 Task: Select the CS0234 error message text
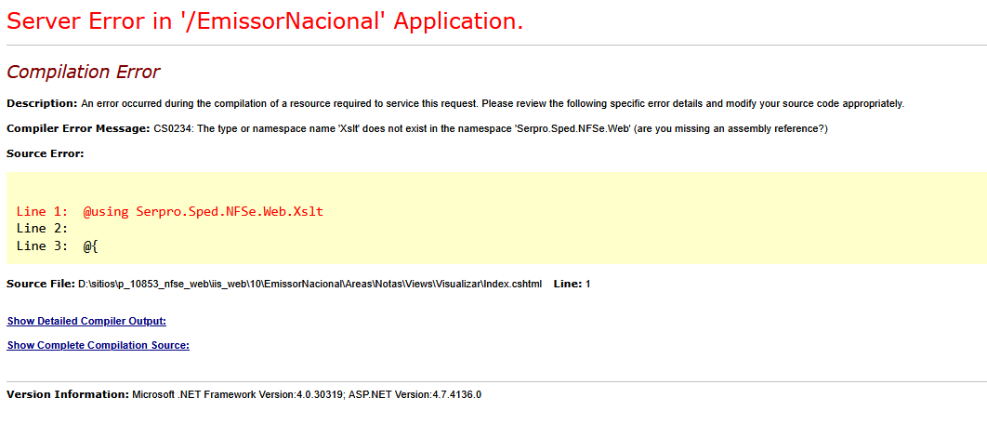click(491, 129)
